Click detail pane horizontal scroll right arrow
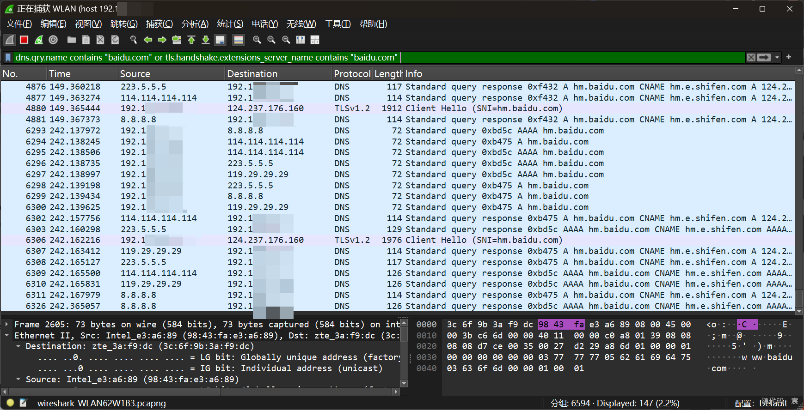The width and height of the screenshot is (804, 410). coord(396,392)
